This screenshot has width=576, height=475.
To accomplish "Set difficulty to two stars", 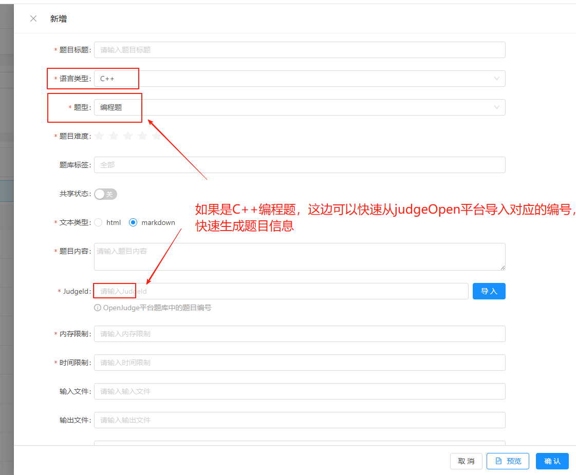I will [x=114, y=136].
